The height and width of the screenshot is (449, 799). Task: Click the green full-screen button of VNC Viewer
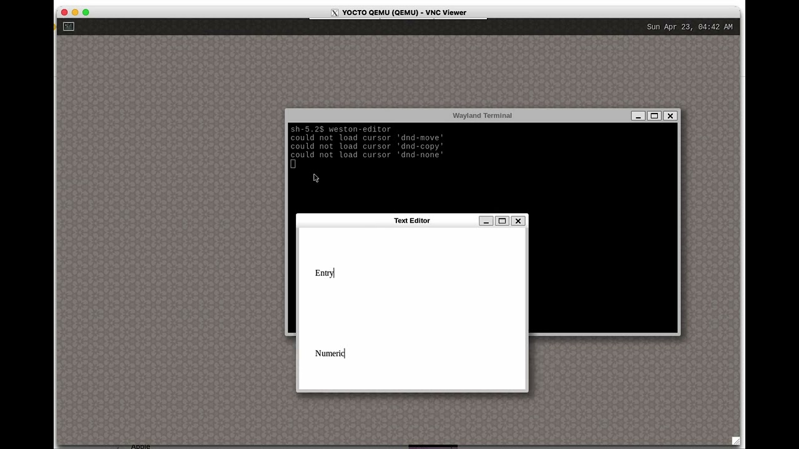click(86, 12)
